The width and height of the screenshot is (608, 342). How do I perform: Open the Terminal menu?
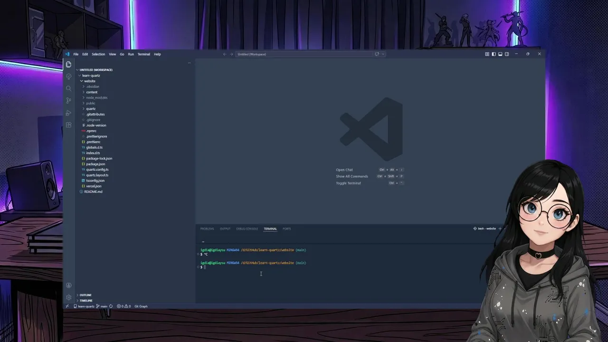[x=144, y=54]
